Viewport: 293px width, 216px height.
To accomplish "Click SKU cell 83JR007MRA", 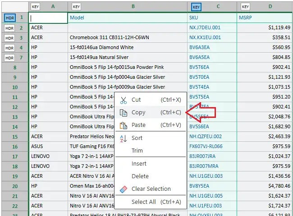I will pyautogui.click(x=212, y=166).
